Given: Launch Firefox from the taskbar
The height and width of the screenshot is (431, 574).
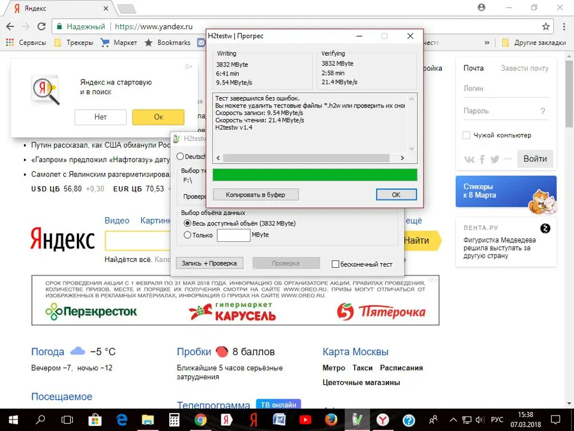Looking at the screenshot, I should pos(331,420).
